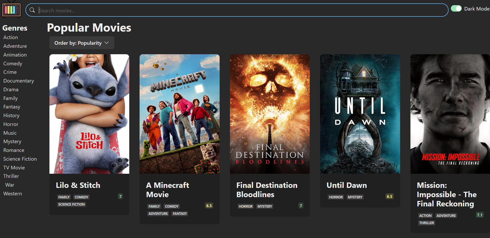The width and height of the screenshot is (490, 238).
Task: Click the 6.5 rating on Until Dawn
Action: point(390,196)
